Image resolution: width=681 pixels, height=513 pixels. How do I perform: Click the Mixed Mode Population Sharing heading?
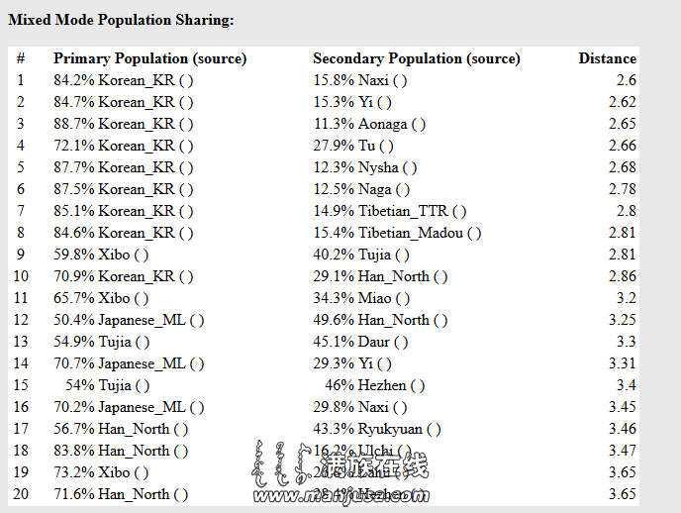point(121,20)
